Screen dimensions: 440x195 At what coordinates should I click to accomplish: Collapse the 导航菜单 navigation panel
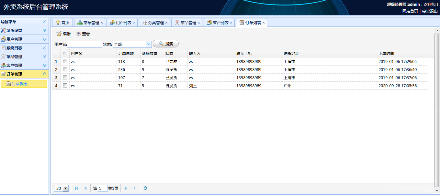tap(44, 22)
